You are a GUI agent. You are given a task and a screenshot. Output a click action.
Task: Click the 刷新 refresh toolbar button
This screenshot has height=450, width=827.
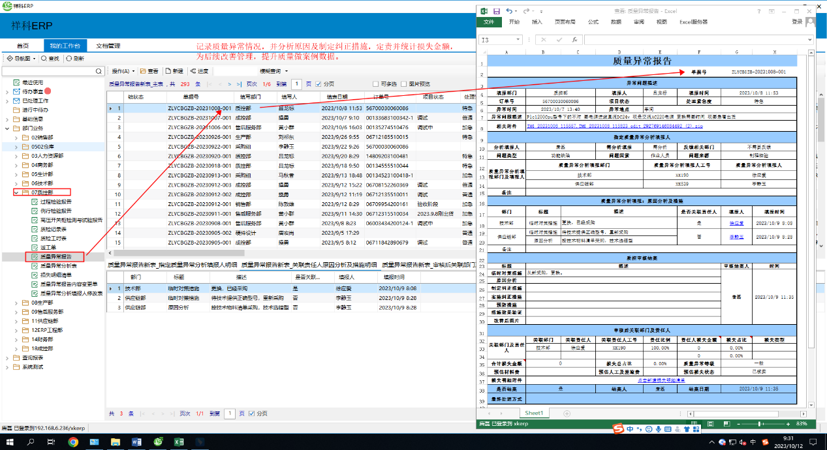click(75, 58)
